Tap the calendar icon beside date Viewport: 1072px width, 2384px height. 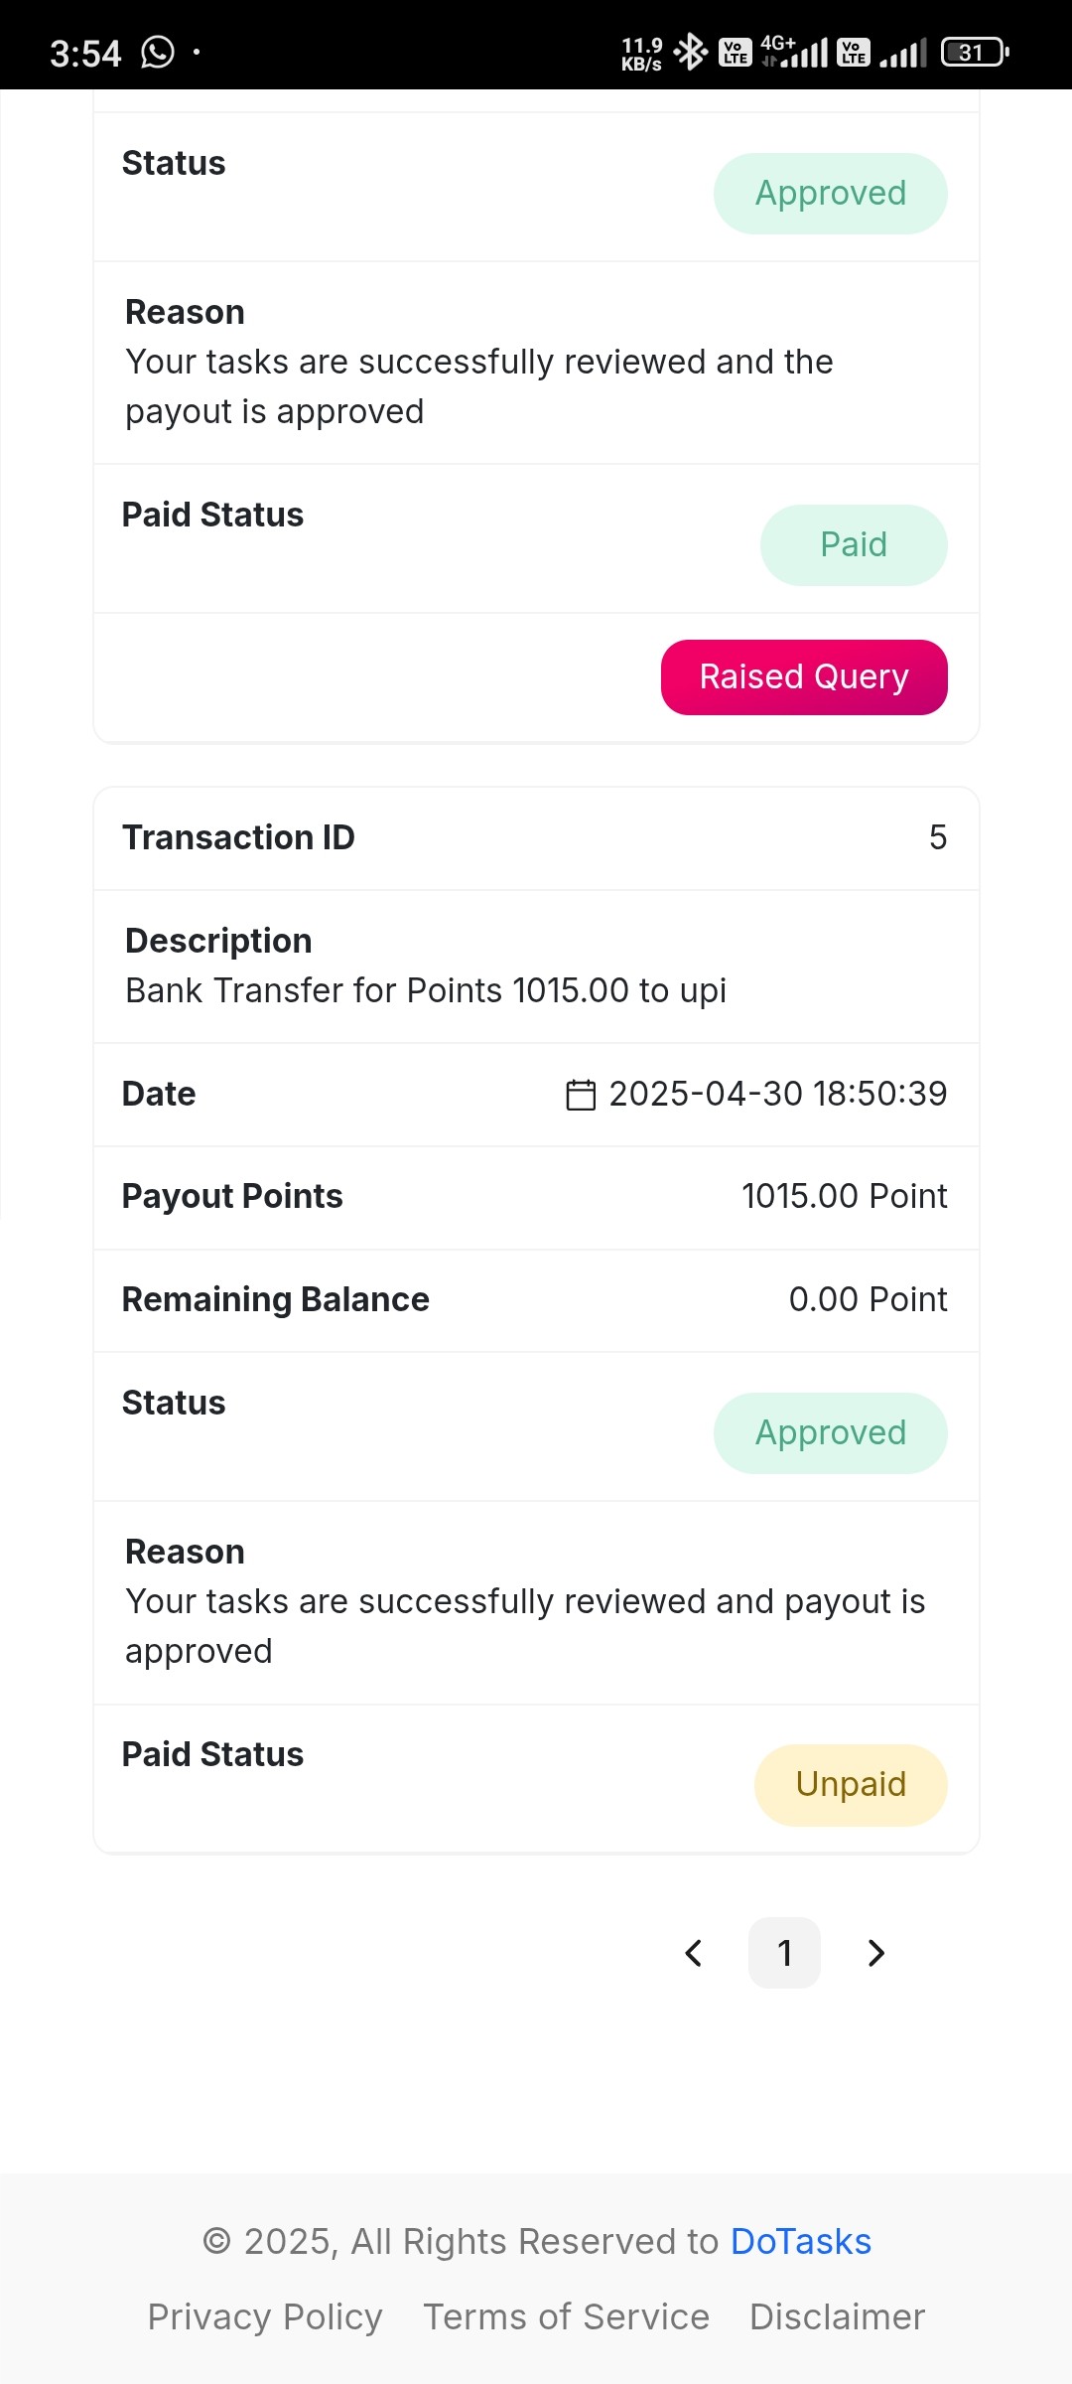coord(581,1095)
